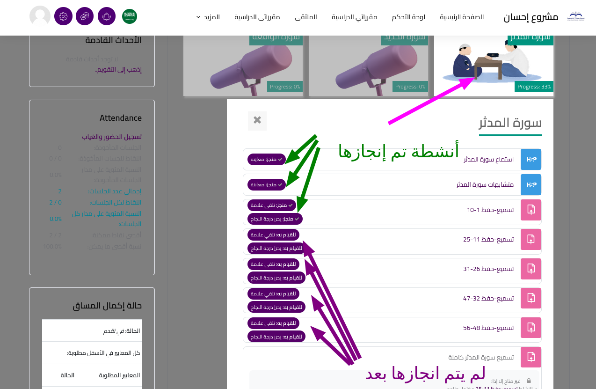Click 'تلقي علامة' badge for تسميع-حفظ 11-25
Image resolution: width=596 pixels, height=389 pixels.
coord(273,235)
